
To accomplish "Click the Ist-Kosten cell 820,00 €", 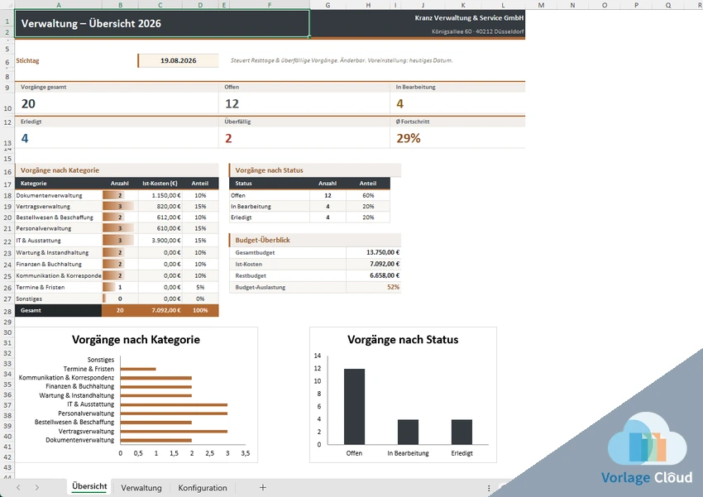I will click(x=160, y=206).
